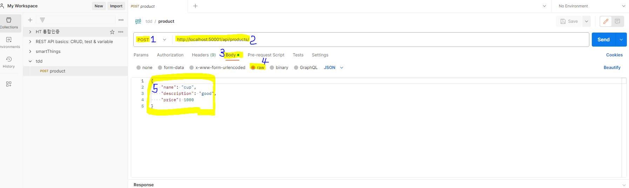Image resolution: width=629 pixels, height=188 pixels.
Task: Click the Response panel label
Action: point(143,185)
